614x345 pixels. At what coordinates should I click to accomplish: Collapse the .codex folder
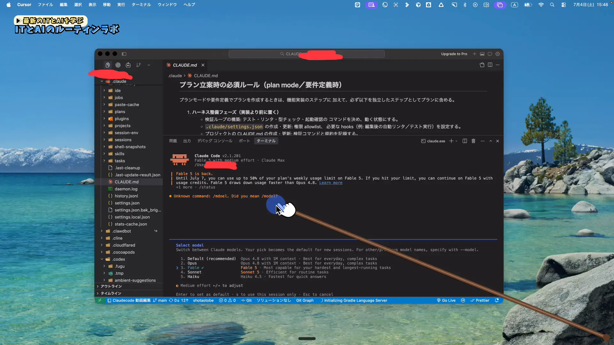click(102, 259)
